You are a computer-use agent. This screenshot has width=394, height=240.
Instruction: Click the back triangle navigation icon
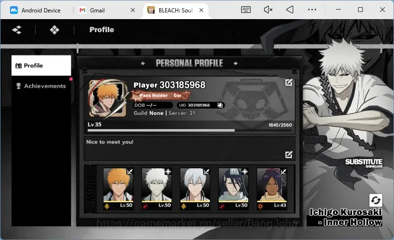(290, 10)
